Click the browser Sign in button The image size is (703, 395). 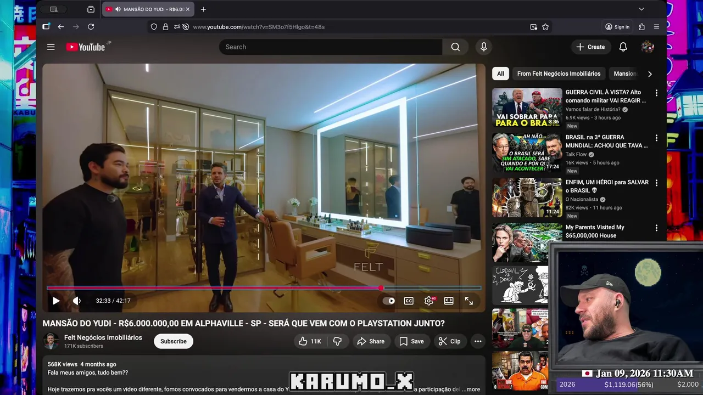click(x=617, y=27)
